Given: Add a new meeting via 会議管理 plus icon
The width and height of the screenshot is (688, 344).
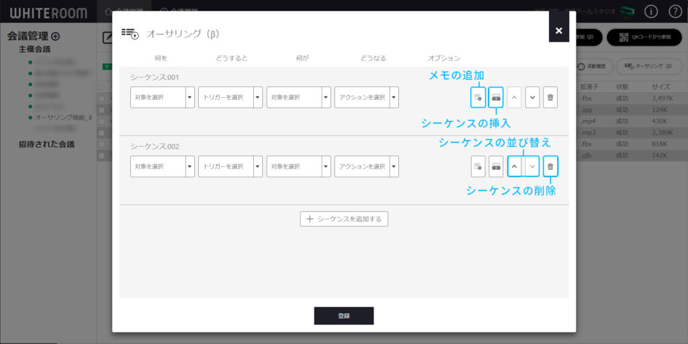Looking at the screenshot, I should click(x=55, y=36).
